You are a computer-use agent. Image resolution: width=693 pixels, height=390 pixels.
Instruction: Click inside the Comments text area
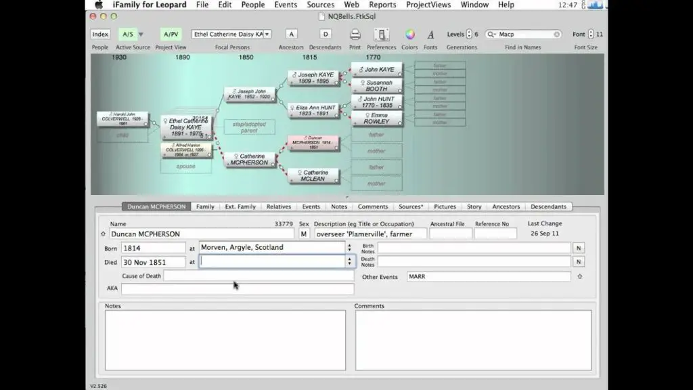point(473,340)
